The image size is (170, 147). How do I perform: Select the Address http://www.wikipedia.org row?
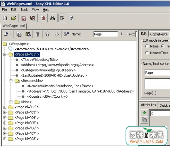click(57, 65)
